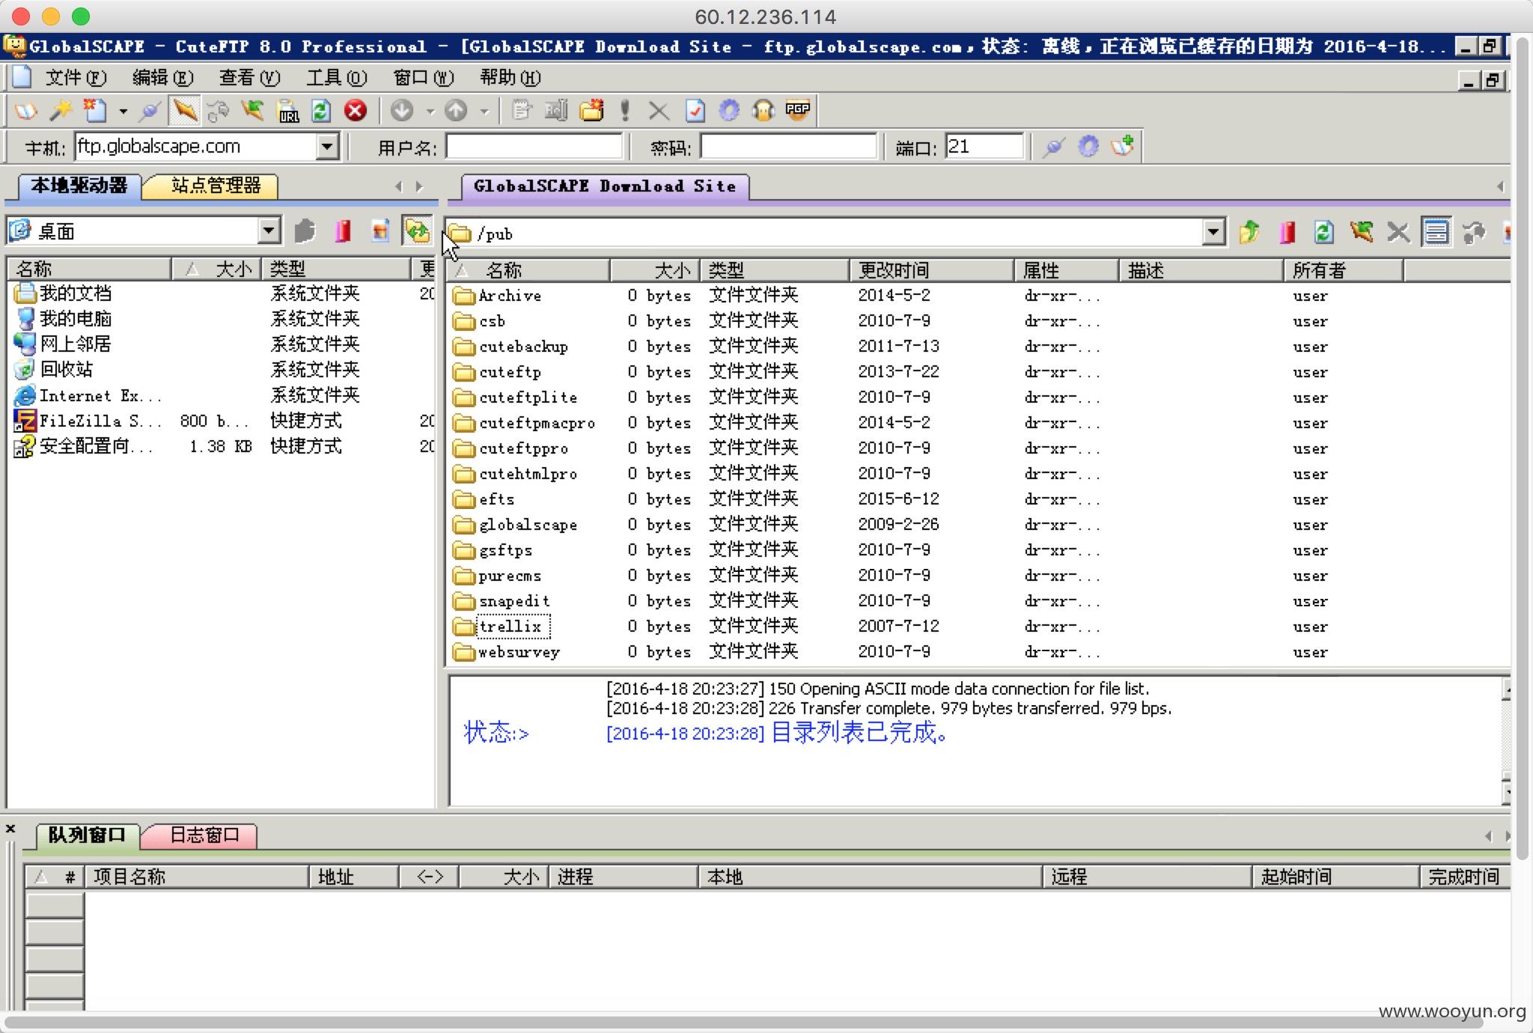The image size is (1533, 1033).
Task: Open the local drive 桌面 dropdown
Action: click(269, 231)
